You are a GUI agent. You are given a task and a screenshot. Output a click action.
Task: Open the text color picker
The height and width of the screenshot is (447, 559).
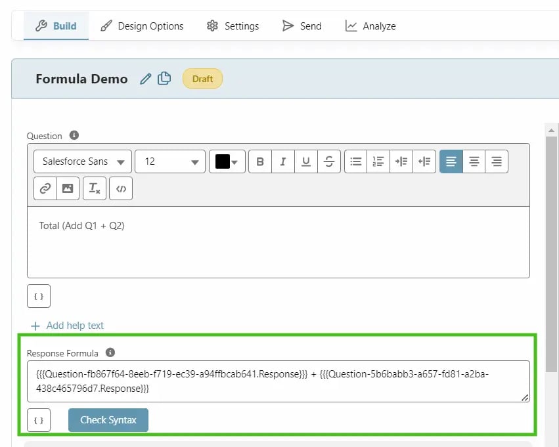(x=227, y=161)
